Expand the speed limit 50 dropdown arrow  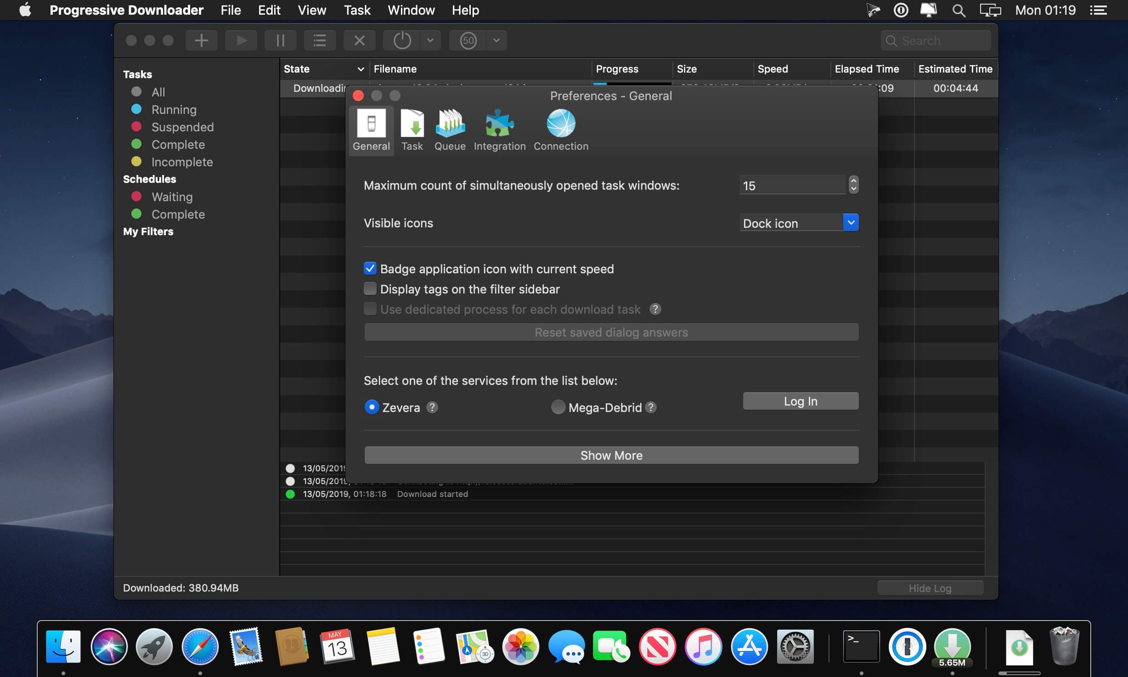(496, 40)
